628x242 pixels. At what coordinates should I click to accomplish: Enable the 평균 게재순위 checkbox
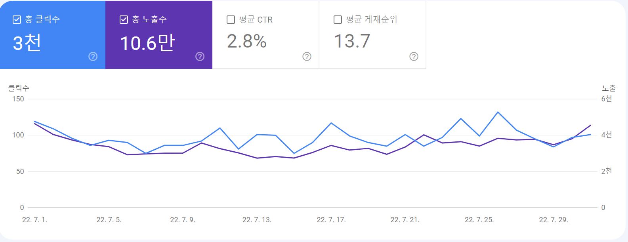pos(338,19)
